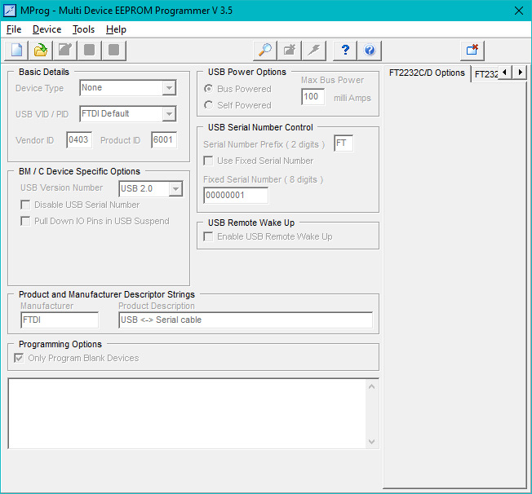Click the Vendor ID field
Image resolution: width=532 pixels, height=494 pixels.
click(x=79, y=139)
